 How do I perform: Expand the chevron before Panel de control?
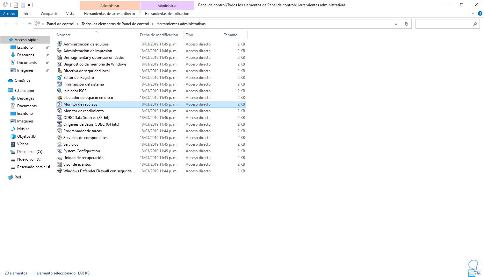pos(43,24)
